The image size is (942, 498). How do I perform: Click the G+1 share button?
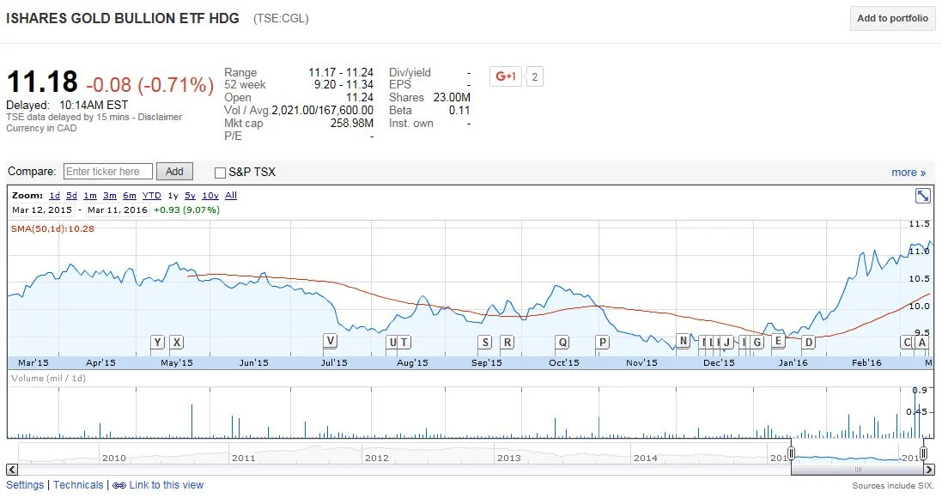click(505, 76)
